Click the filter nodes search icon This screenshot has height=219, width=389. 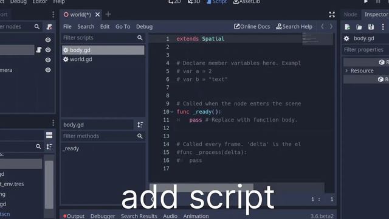coord(37,27)
